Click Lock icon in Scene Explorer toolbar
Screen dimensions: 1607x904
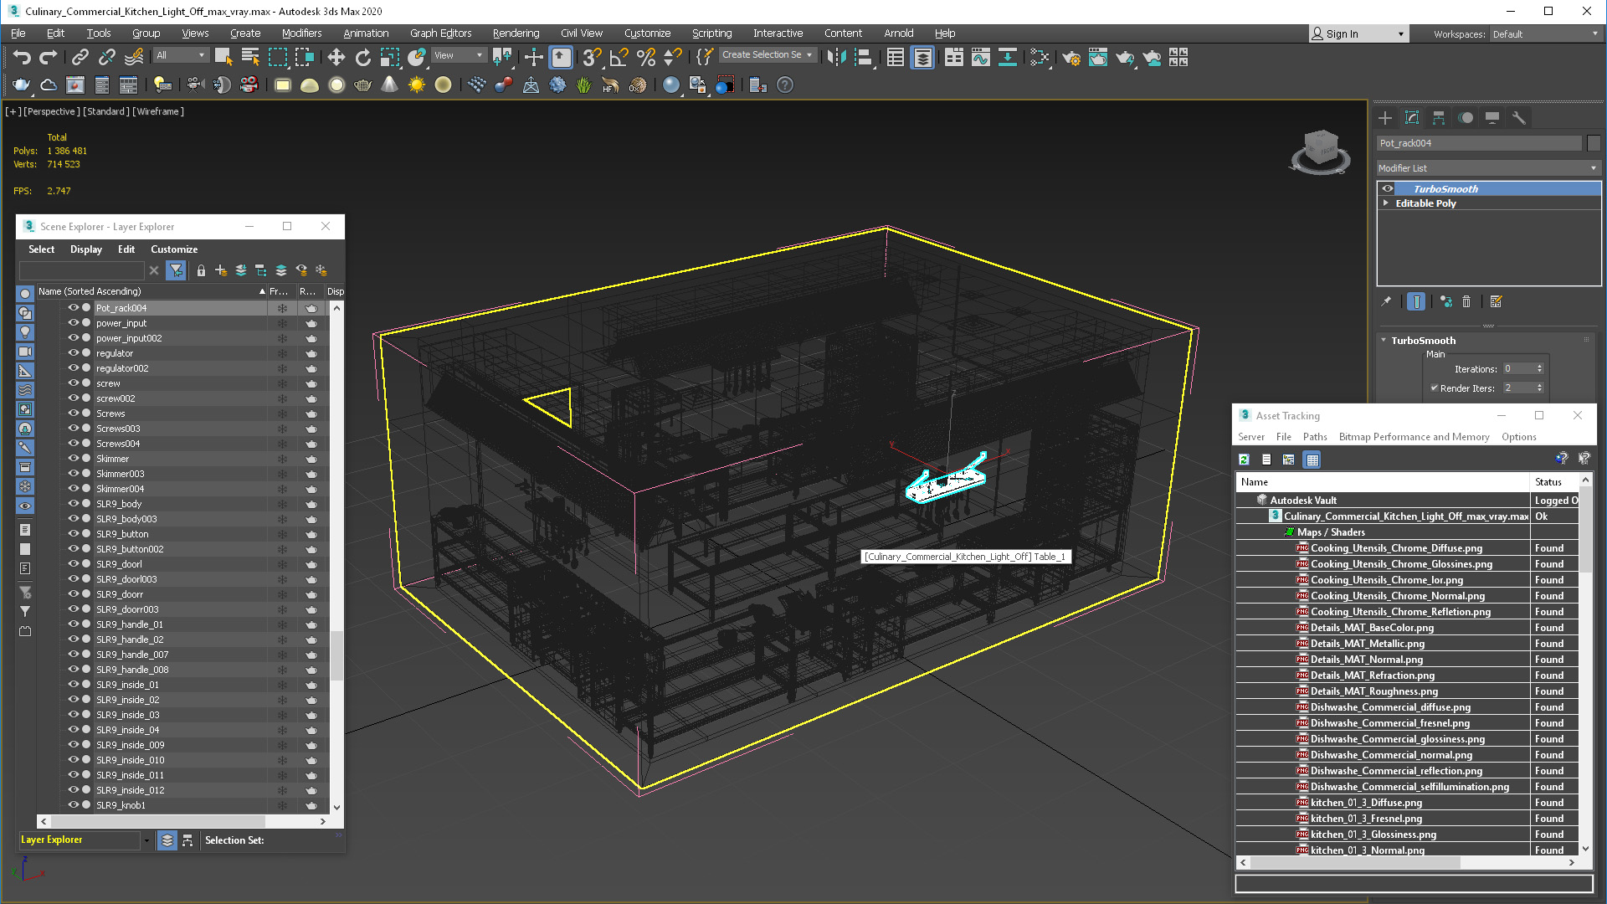(x=201, y=270)
